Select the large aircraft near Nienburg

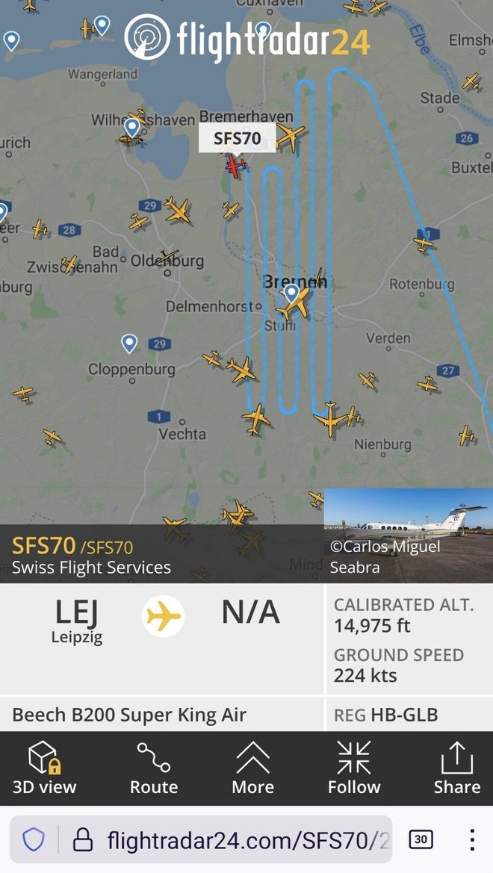coord(329,417)
